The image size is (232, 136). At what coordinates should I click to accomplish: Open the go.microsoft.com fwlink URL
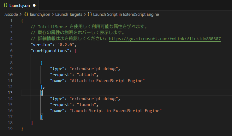[165, 39]
